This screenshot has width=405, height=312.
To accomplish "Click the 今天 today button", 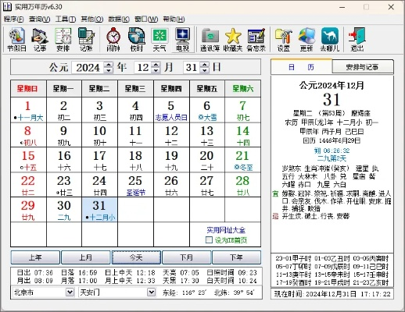I will click(136, 257).
